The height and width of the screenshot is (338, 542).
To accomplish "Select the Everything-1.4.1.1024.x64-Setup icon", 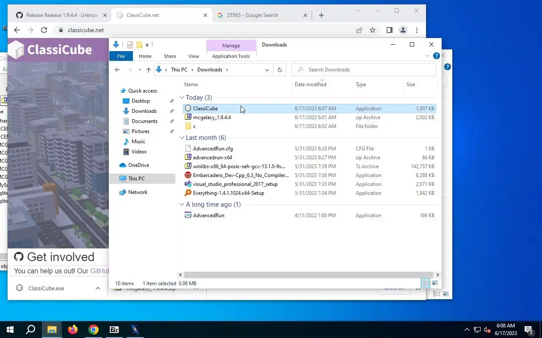I will coord(188,193).
